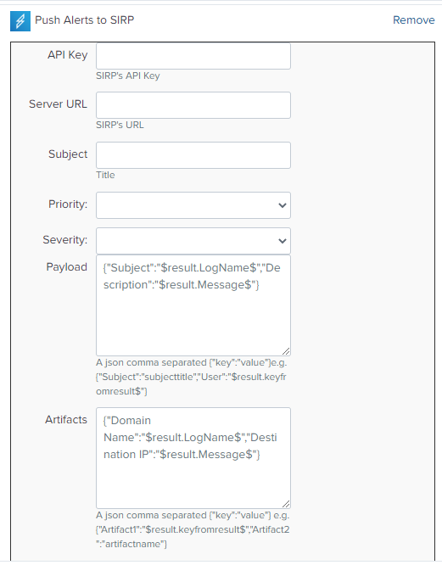
Task: Click the API Key label
Action: pos(67,55)
